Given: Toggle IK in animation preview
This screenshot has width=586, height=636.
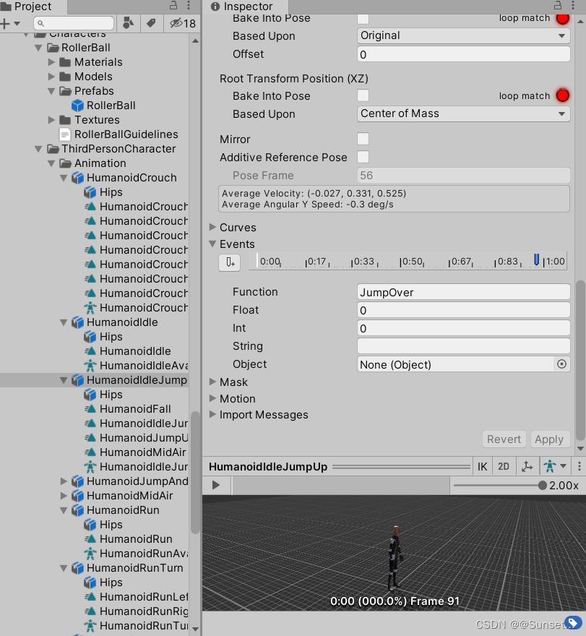Looking at the screenshot, I should pos(482,467).
